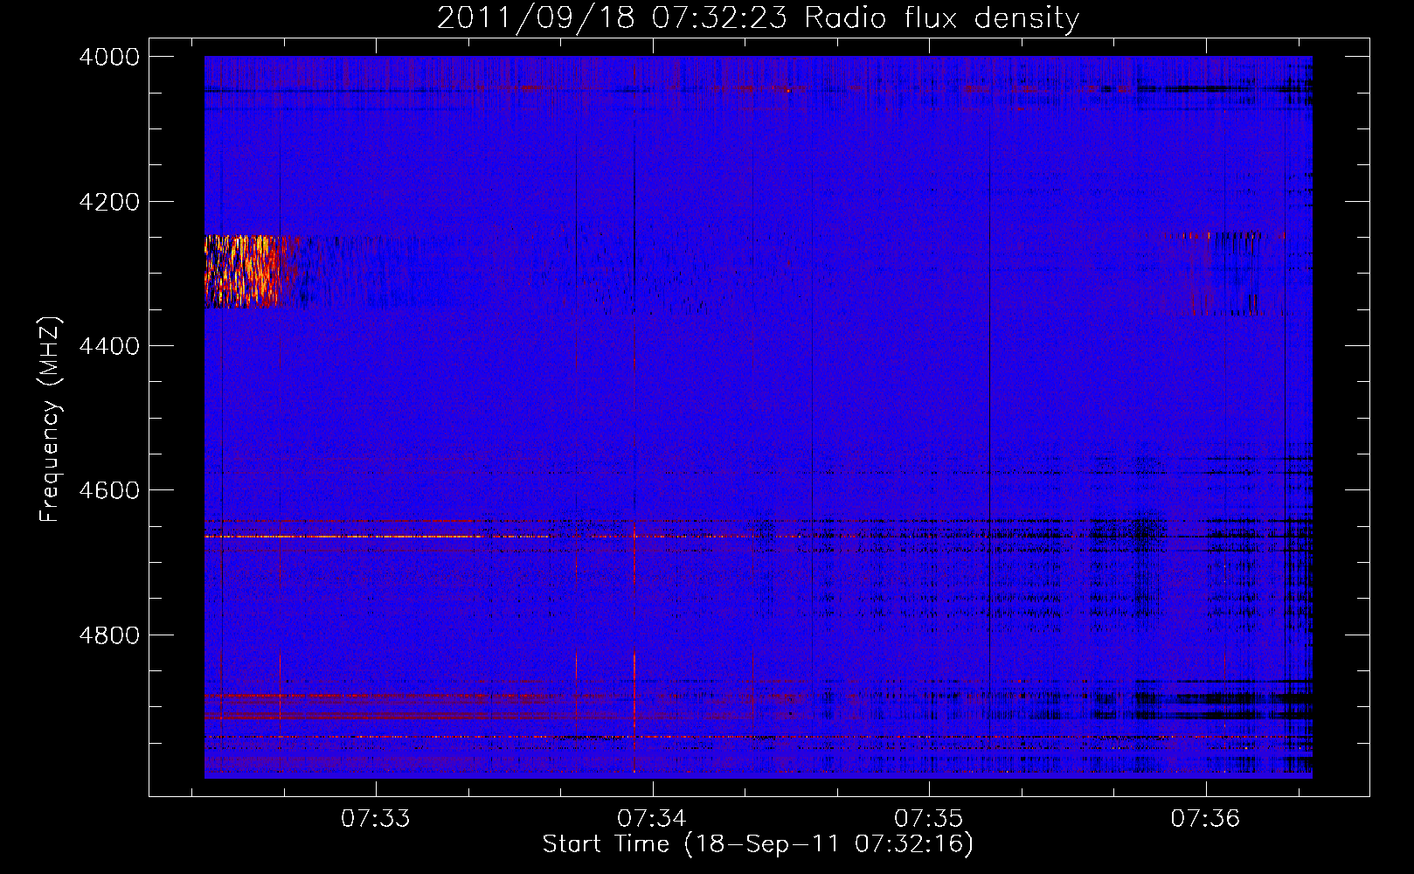Viewport: 1414px width, 874px height.
Task: Click the "Frequency (MHZ)" axis label
Action: click(50, 419)
